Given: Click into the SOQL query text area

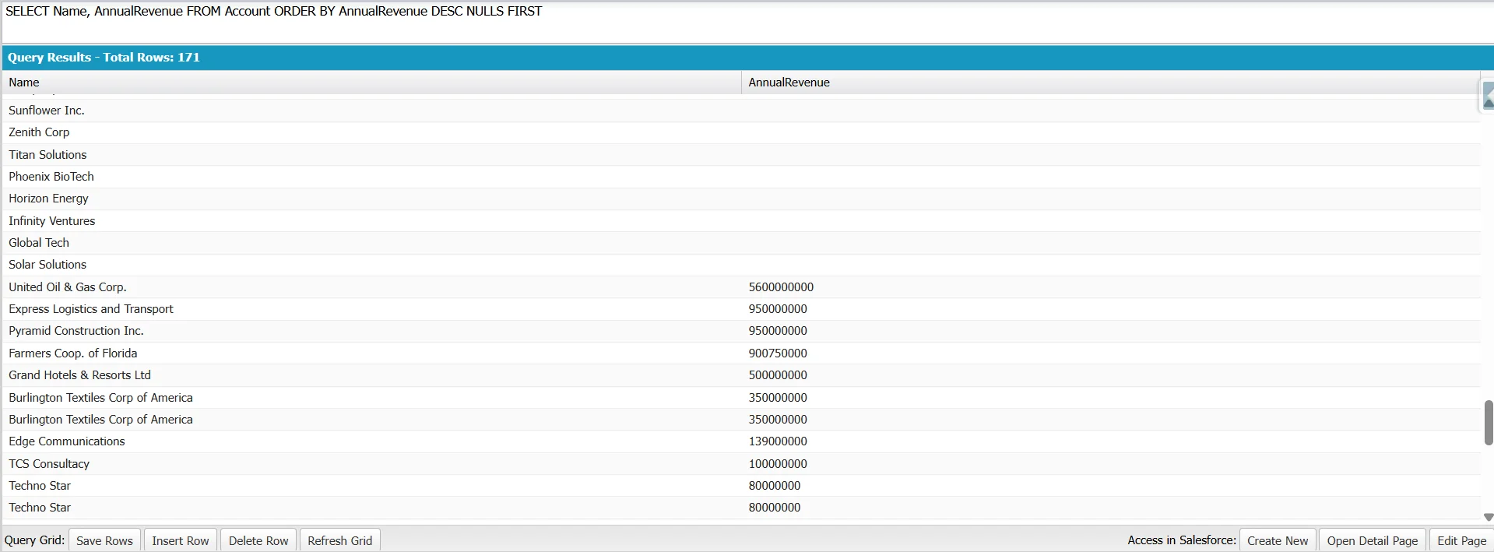Looking at the screenshot, I should (x=747, y=22).
